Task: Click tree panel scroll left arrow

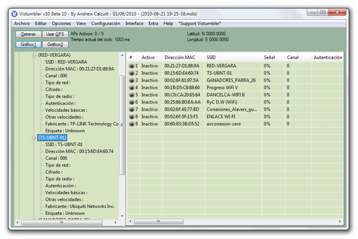Action: pos(18,223)
